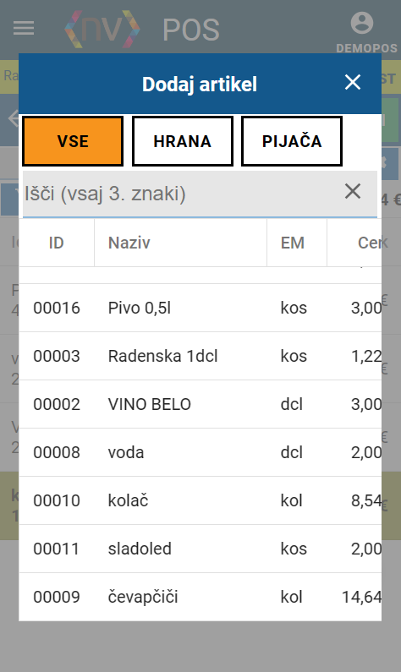
Task: Clear the search field with X icon
Action: pyautogui.click(x=353, y=192)
